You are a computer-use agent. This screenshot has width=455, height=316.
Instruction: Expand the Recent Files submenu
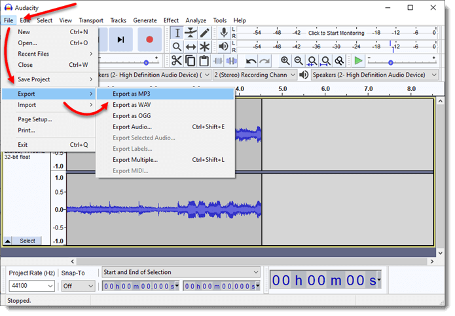pyautogui.click(x=48, y=54)
